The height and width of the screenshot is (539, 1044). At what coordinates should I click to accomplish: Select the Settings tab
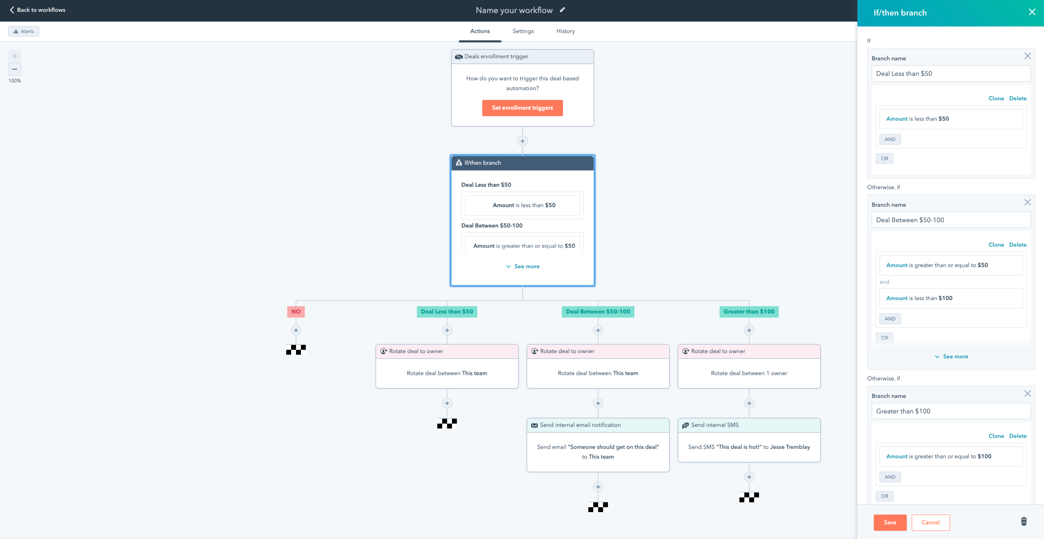522,32
